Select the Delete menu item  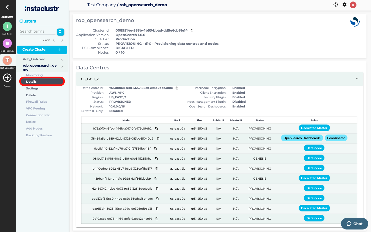(31, 95)
